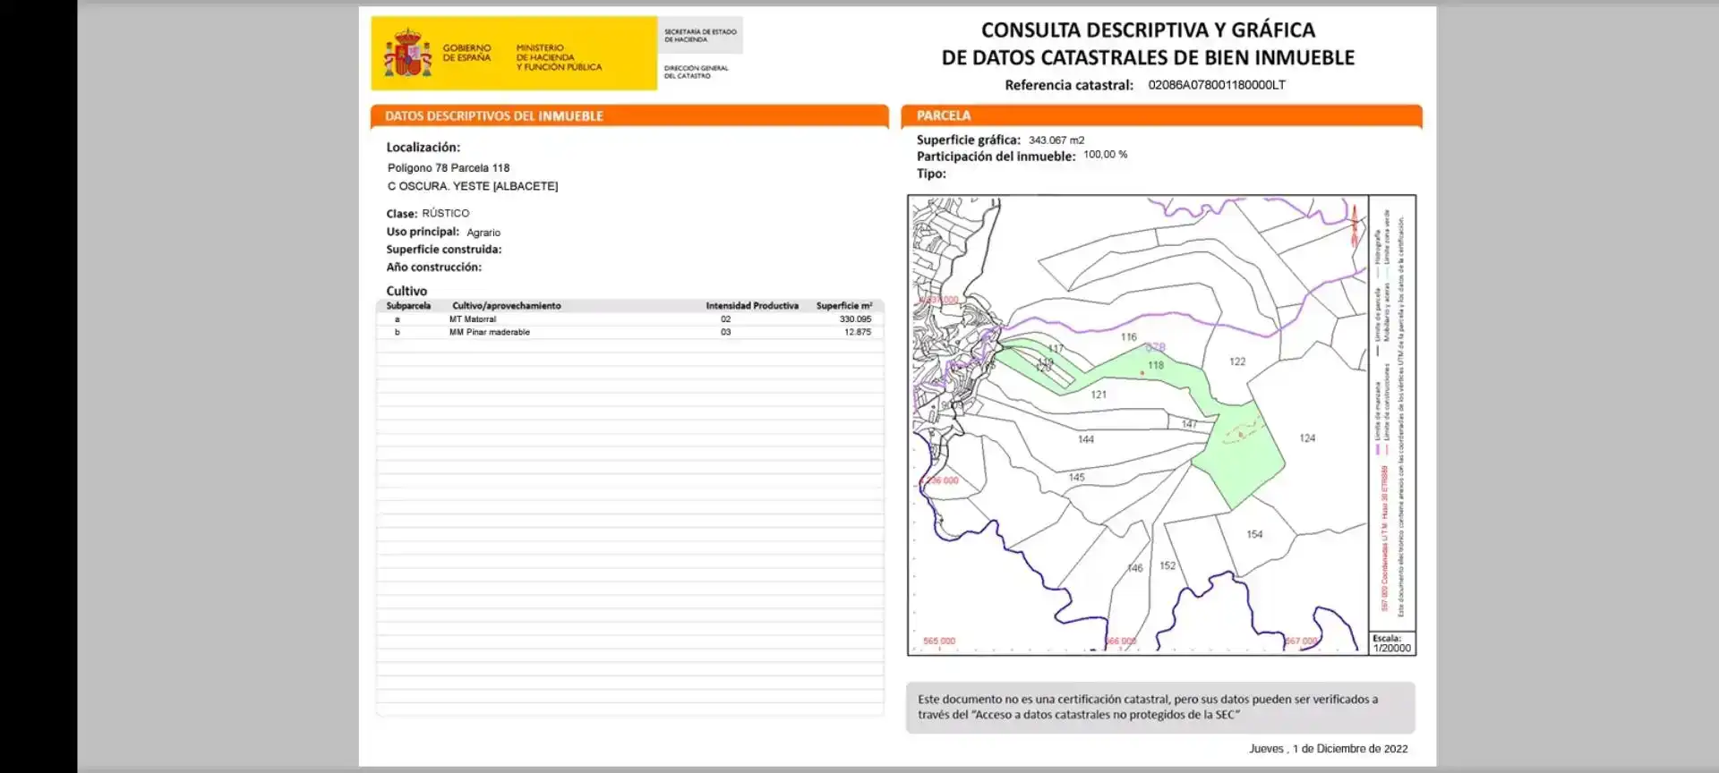Click the 'Cultivo/aprovechamiento' column header
1719x773 pixels.
(507, 306)
